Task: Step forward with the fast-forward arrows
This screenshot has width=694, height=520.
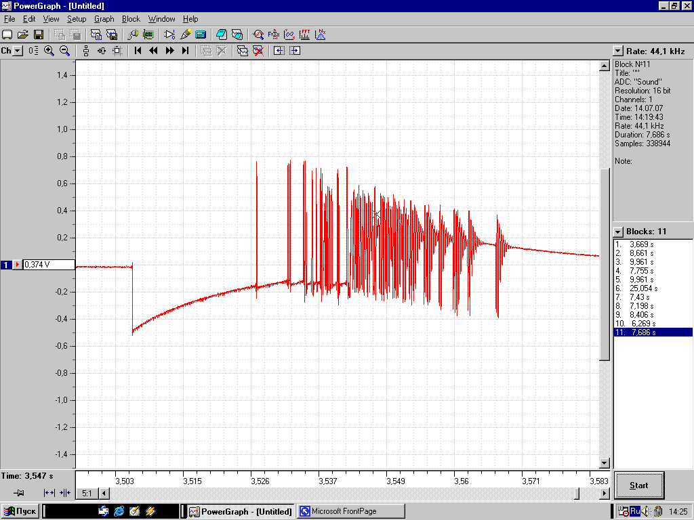Action: pyautogui.click(x=169, y=51)
